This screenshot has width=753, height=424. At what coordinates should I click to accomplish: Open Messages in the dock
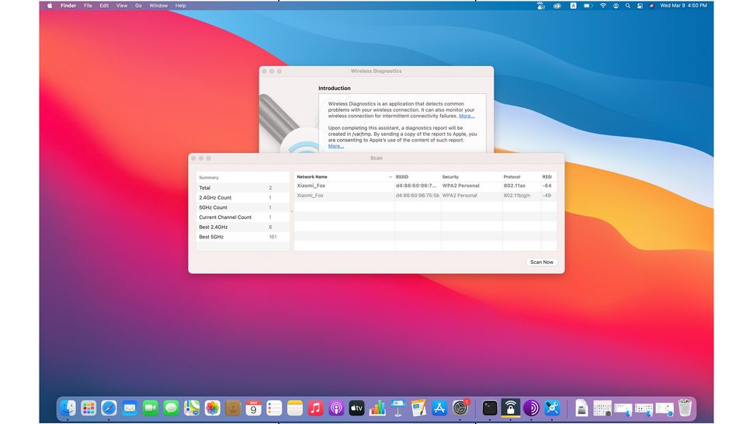coord(171,408)
